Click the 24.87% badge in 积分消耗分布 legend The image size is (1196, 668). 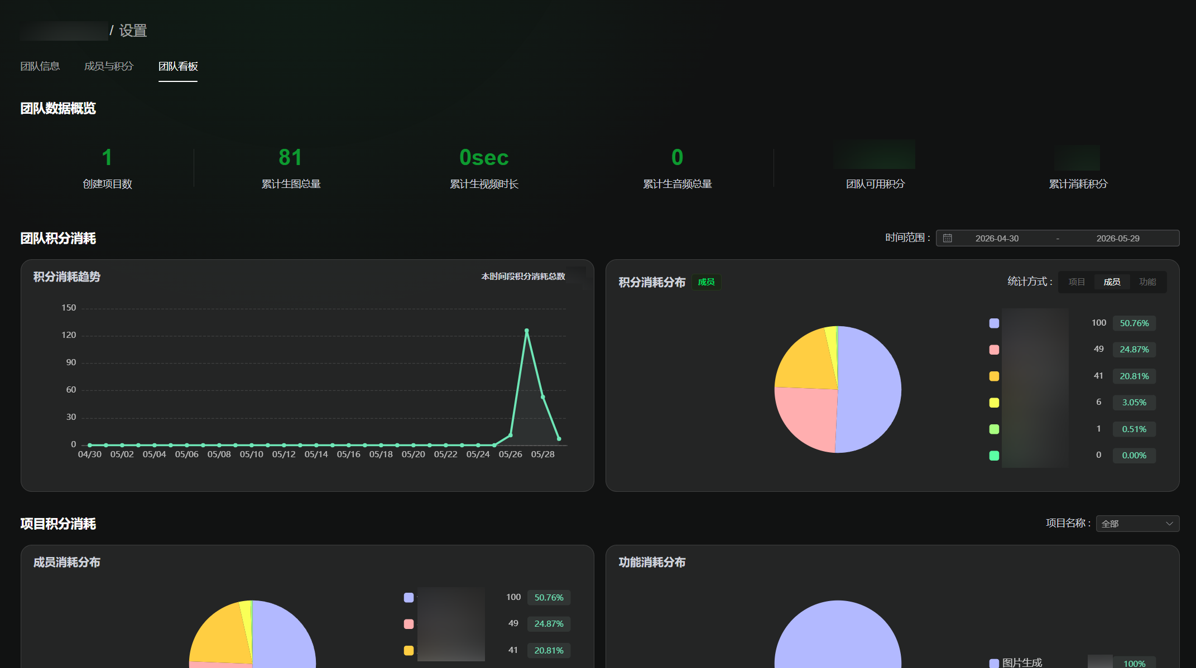point(1134,350)
